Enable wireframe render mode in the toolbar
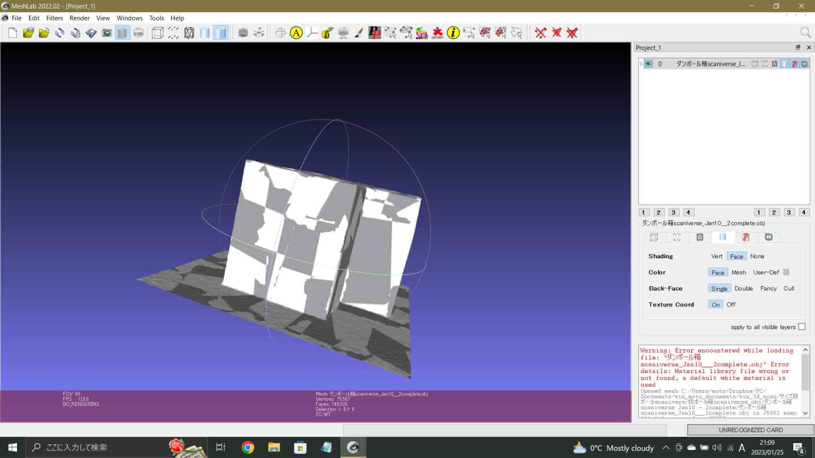815x458 pixels. pos(188,32)
